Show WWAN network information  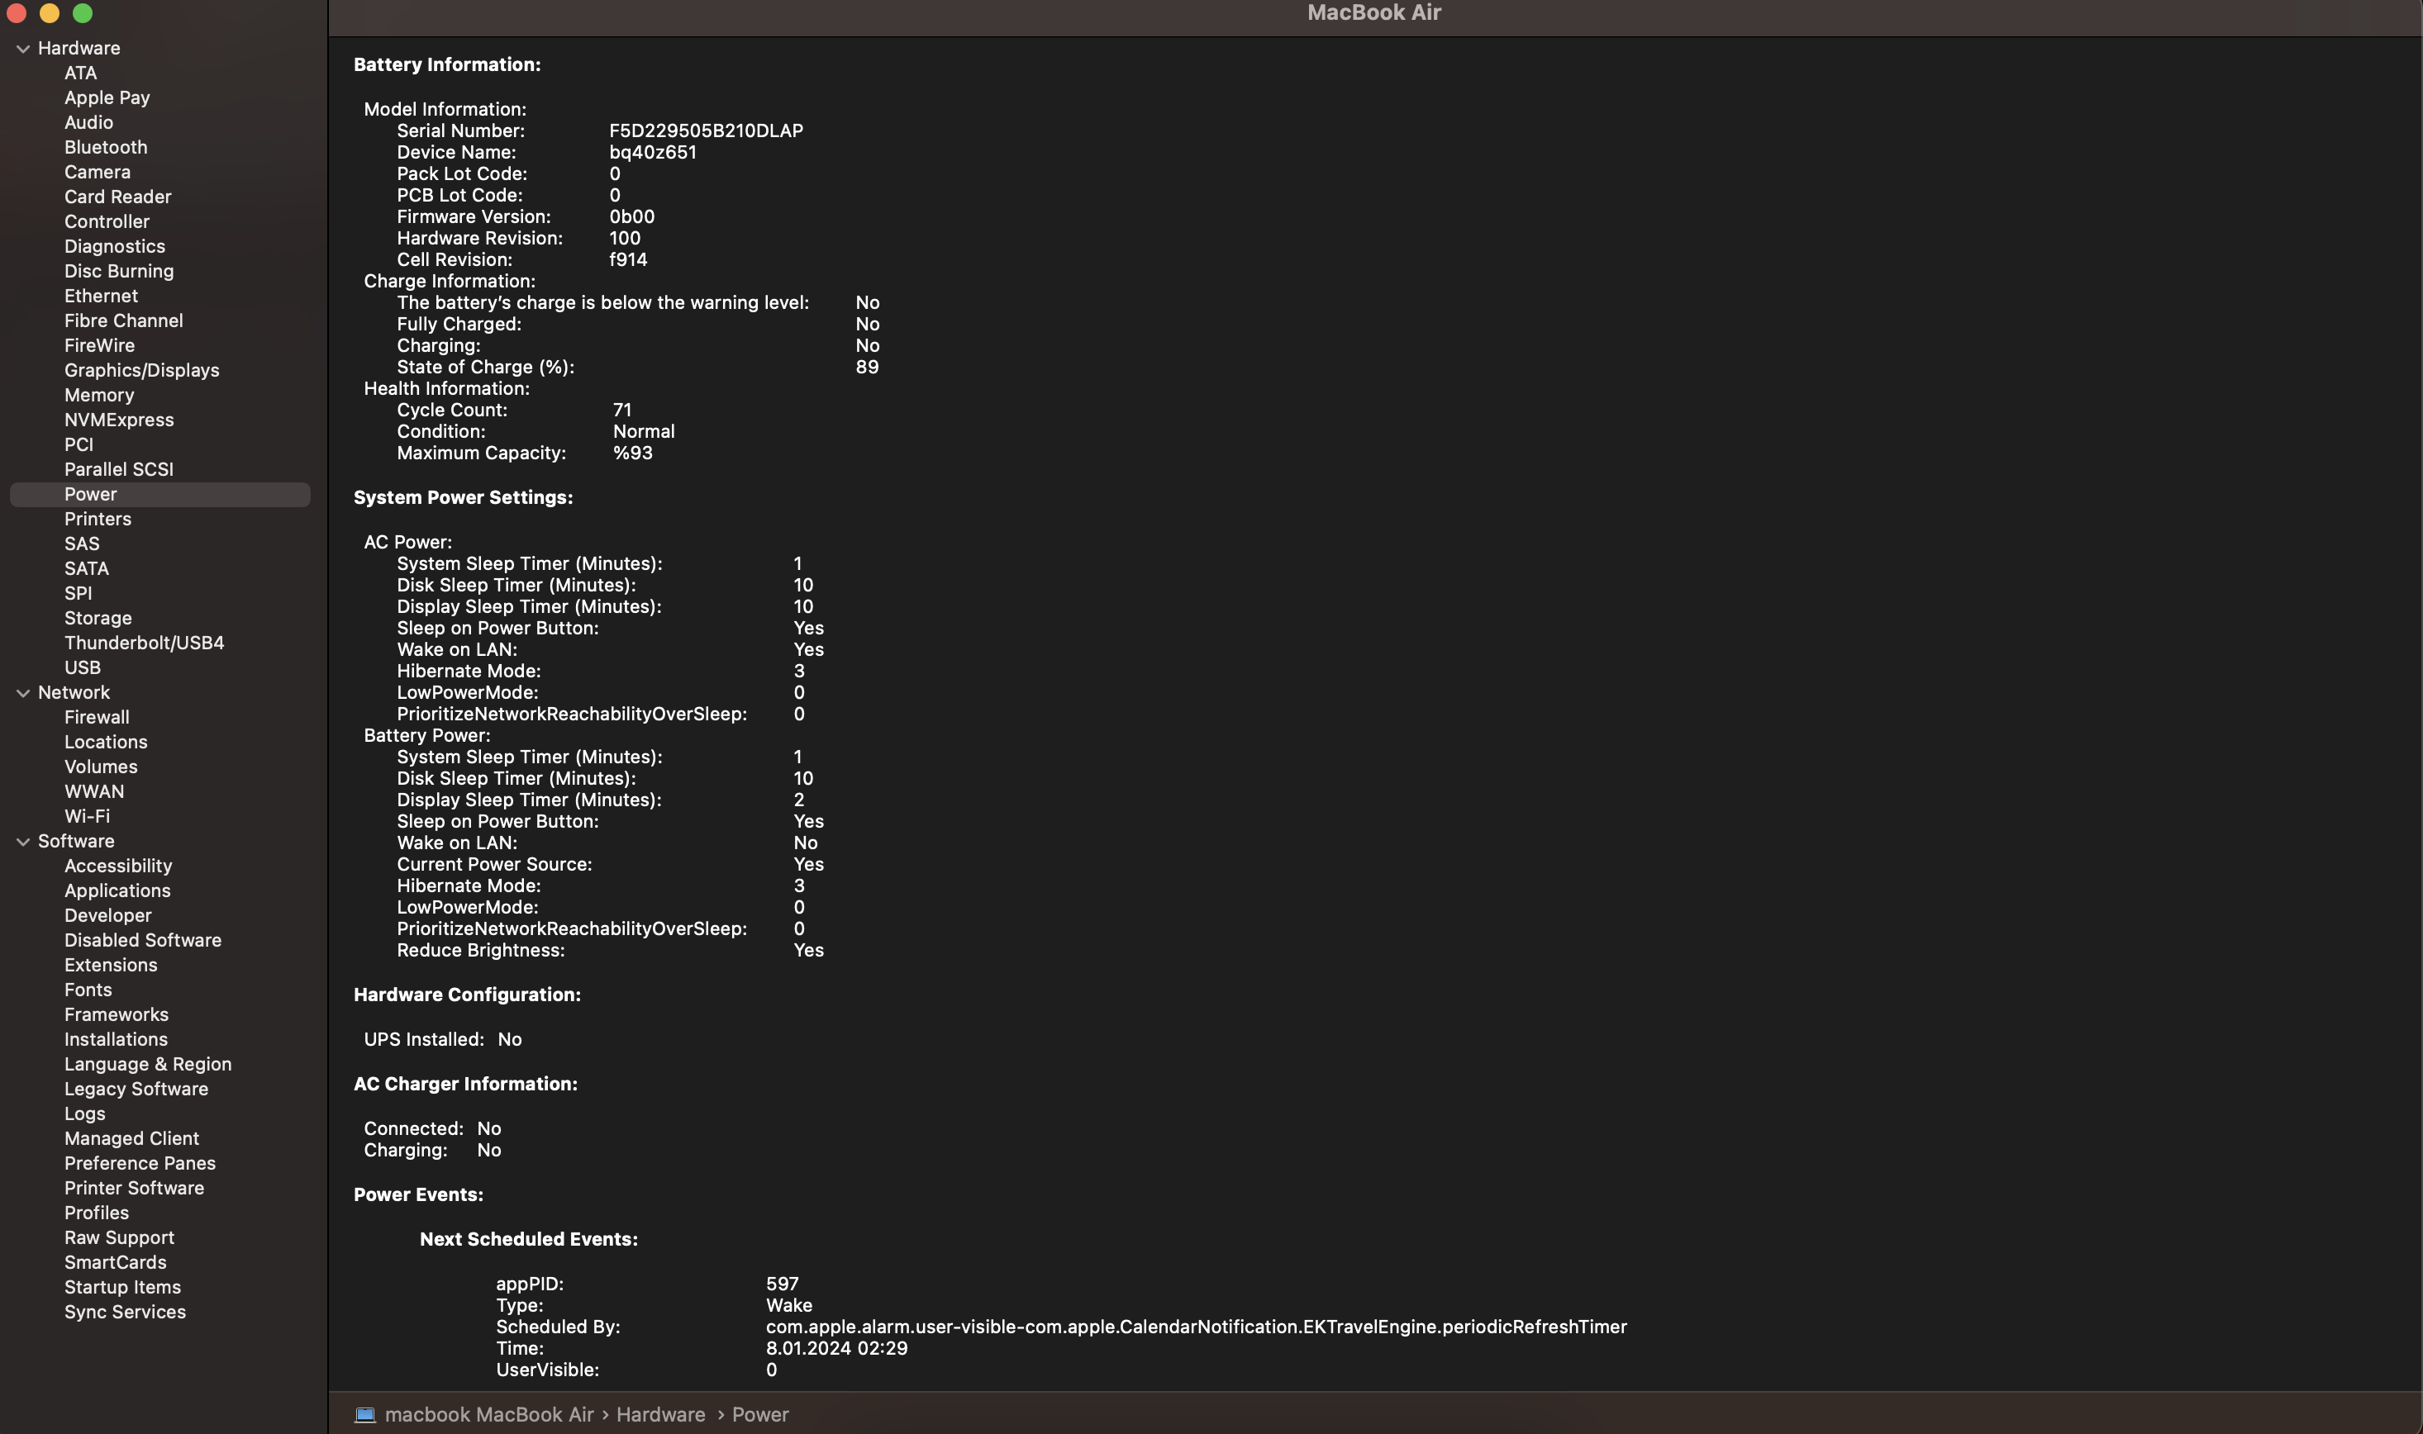[95, 792]
